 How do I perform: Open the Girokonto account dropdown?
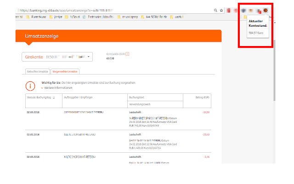(x=57, y=57)
